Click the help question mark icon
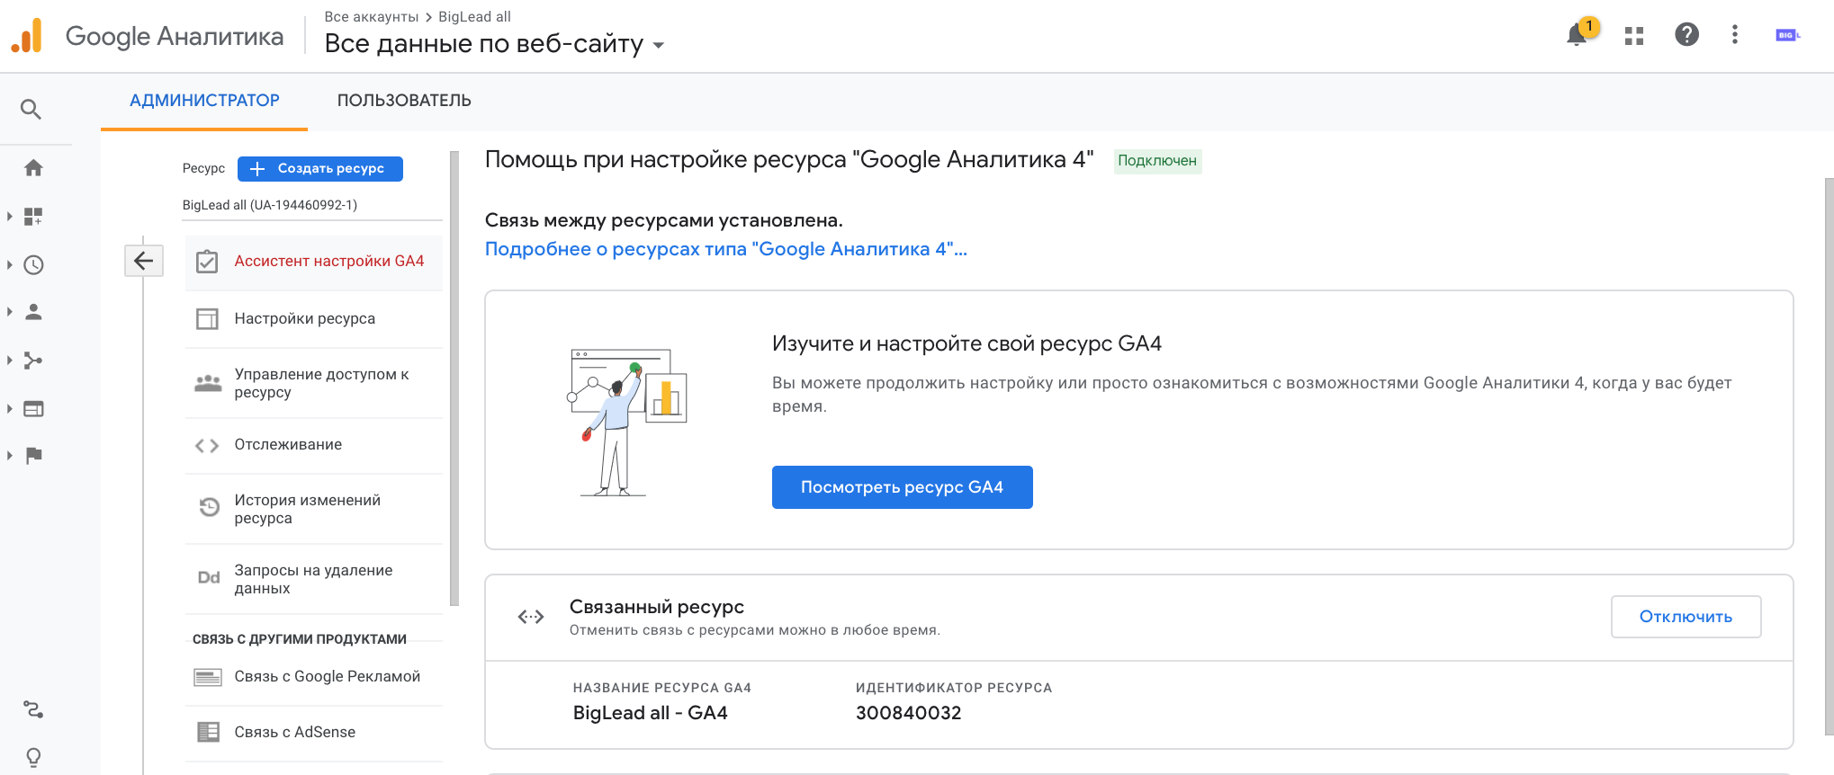 click(1686, 35)
